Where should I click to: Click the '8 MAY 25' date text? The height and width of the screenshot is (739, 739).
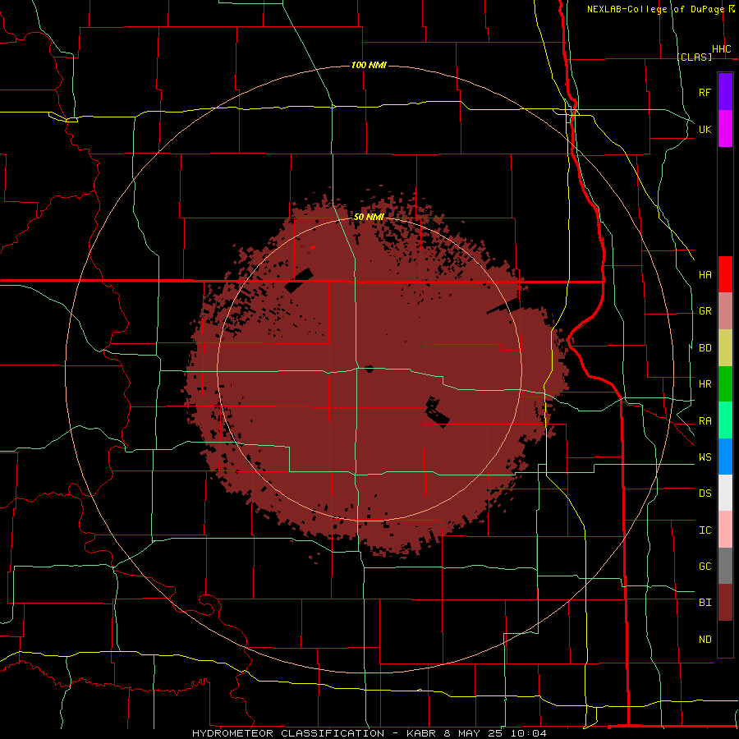pos(473,733)
